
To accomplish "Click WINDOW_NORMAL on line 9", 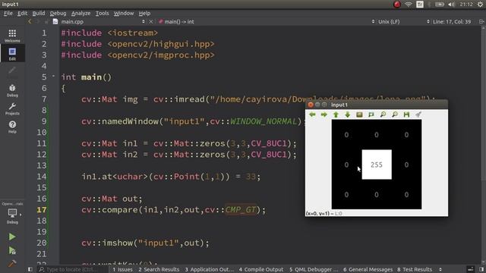I will coord(264,121).
